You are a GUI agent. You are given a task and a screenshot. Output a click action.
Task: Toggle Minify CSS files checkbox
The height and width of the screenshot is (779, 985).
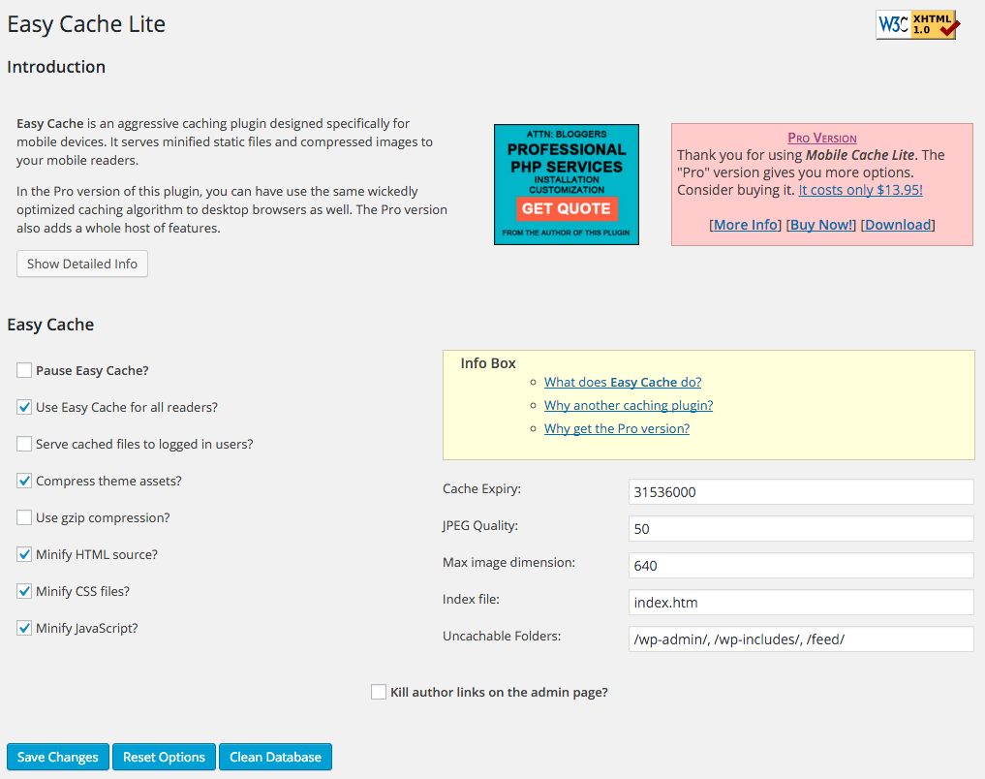[x=24, y=591]
